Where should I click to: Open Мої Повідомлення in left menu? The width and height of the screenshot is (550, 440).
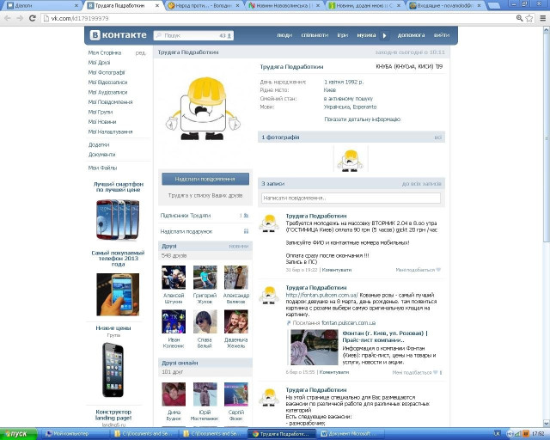tap(109, 102)
